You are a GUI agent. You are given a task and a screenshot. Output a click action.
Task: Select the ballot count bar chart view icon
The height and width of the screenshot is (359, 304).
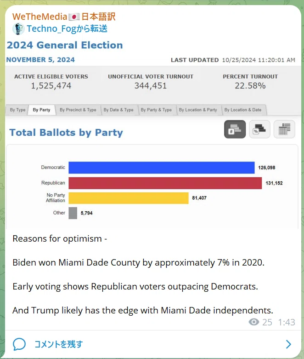pyautogui.click(x=235, y=129)
